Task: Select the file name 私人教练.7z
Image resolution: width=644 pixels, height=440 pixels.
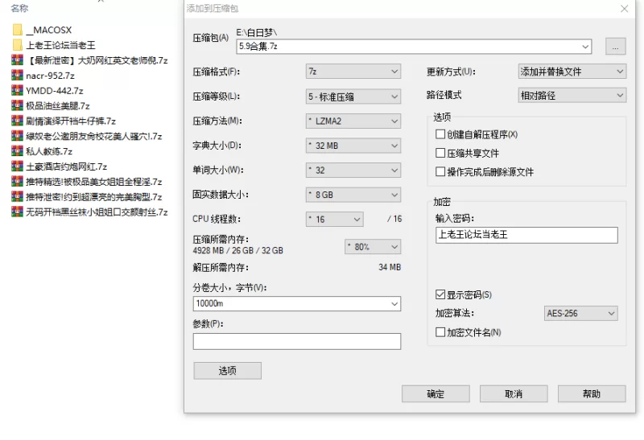Action: point(49,152)
